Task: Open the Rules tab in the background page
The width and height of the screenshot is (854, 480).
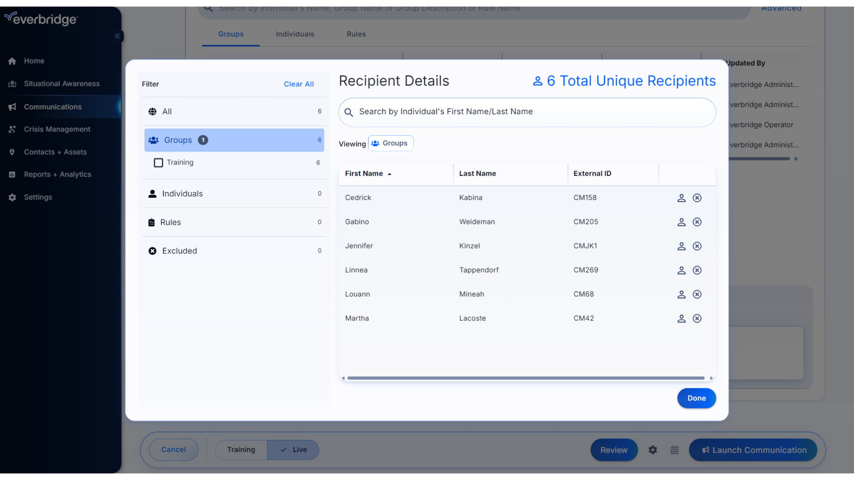Action: 356,34
